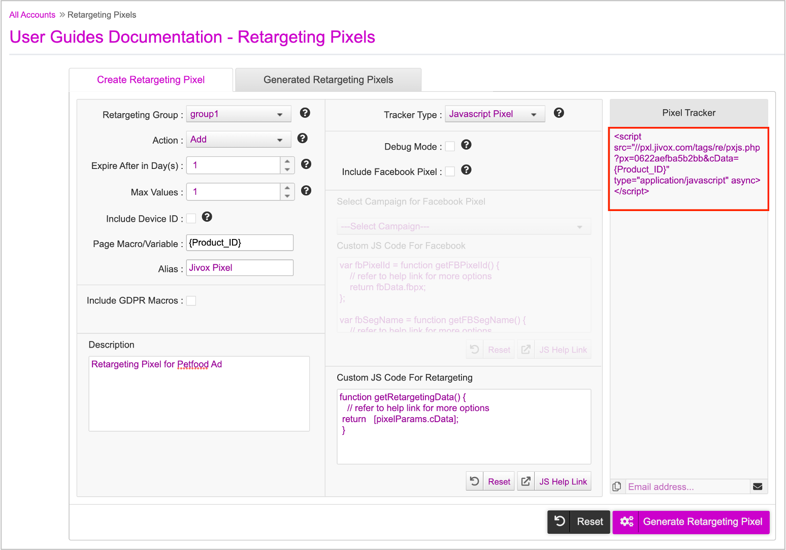Go to All Accounts breadcrumb
786x550 pixels.
(x=32, y=15)
